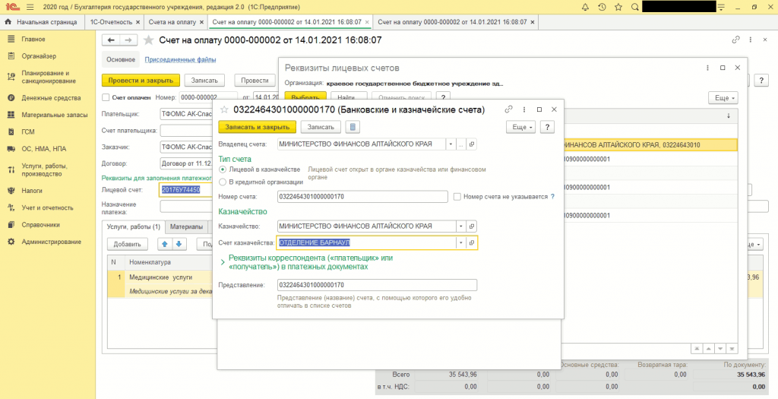This screenshot has width=778, height=399.
Task: Toggle 'Счет оплачен' checkbox
Action: click(x=106, y=97)
